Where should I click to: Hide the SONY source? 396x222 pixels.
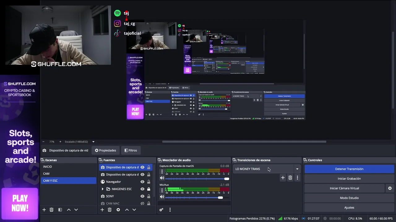click(x=142, y=196)
